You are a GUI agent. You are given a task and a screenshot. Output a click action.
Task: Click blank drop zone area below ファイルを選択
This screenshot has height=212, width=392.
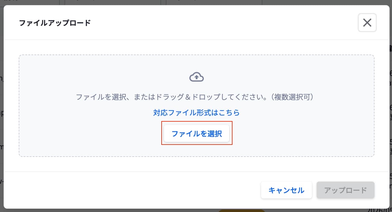(197, 150)
